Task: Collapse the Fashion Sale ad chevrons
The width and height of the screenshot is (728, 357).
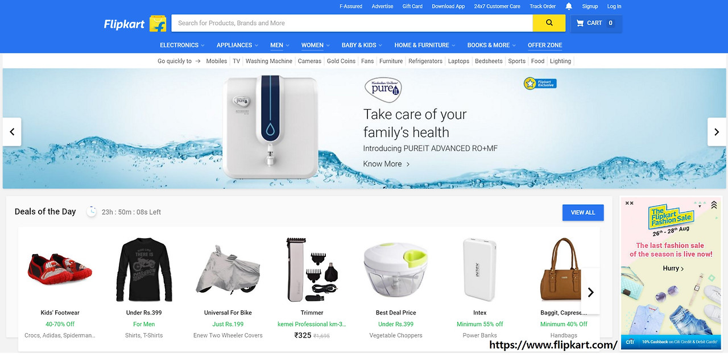Action: click(x=714, y=205)
